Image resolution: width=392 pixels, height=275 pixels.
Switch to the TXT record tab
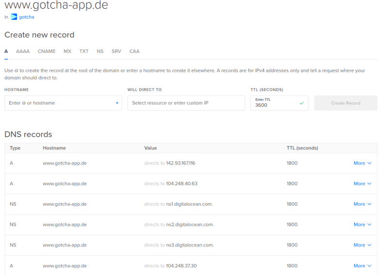coord(84,51)
